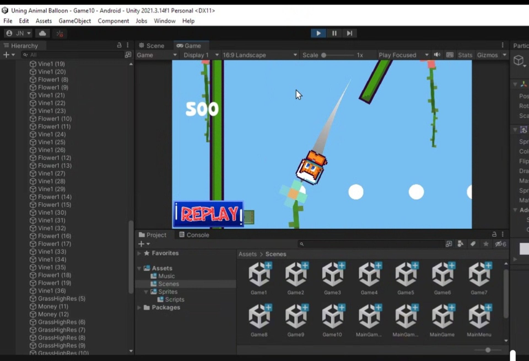This screenshot has width=529, height=361.
Task: Open the GameObject menu
Action: [x=75, y=21]
